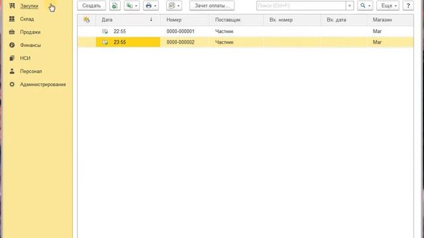Image resolution: width=424 pixels, height=238 pixels.
Task: Open the Администрирование section
Action: (42, 85)
